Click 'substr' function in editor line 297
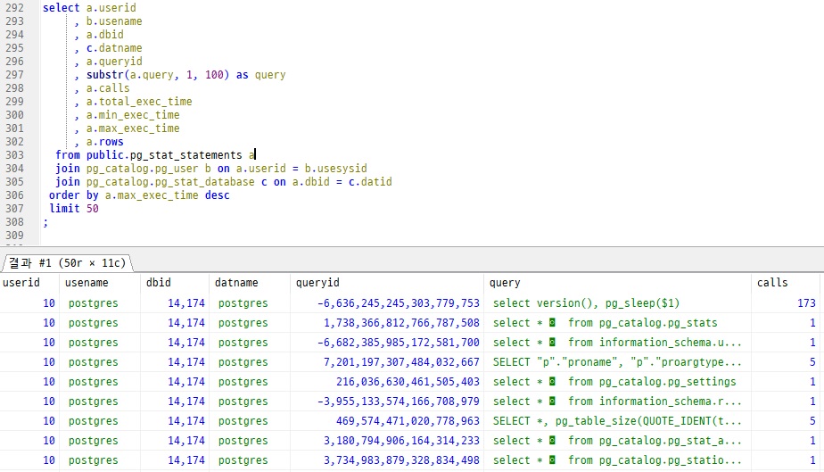The image size is (824, 472). (x=105, y=75)
